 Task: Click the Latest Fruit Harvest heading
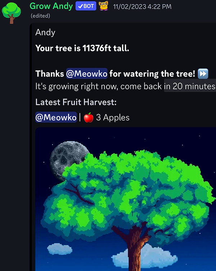[76, 102]
